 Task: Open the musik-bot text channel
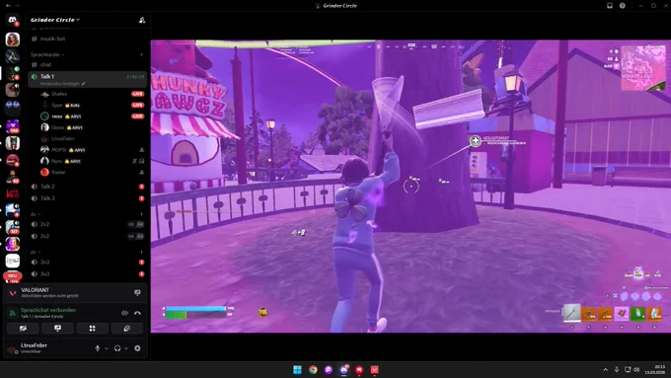coord(88,38)
